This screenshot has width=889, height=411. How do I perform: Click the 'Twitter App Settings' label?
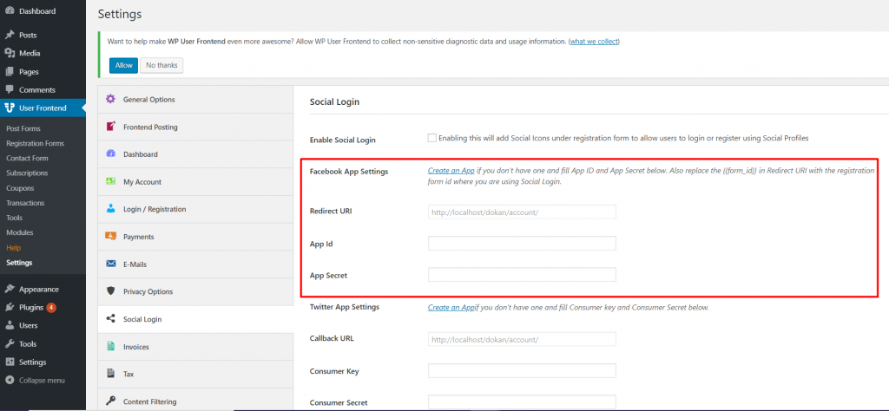point(345,307)
